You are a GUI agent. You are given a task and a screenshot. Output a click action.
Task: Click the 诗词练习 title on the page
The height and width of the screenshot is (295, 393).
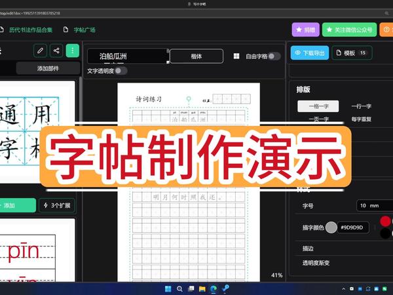[149, 100]
